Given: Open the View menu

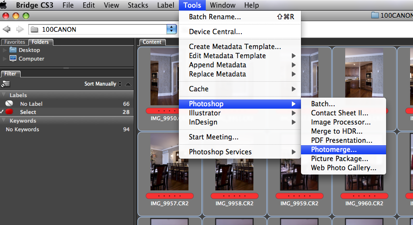Looking at the screenshot, I should tap(112, 5).
